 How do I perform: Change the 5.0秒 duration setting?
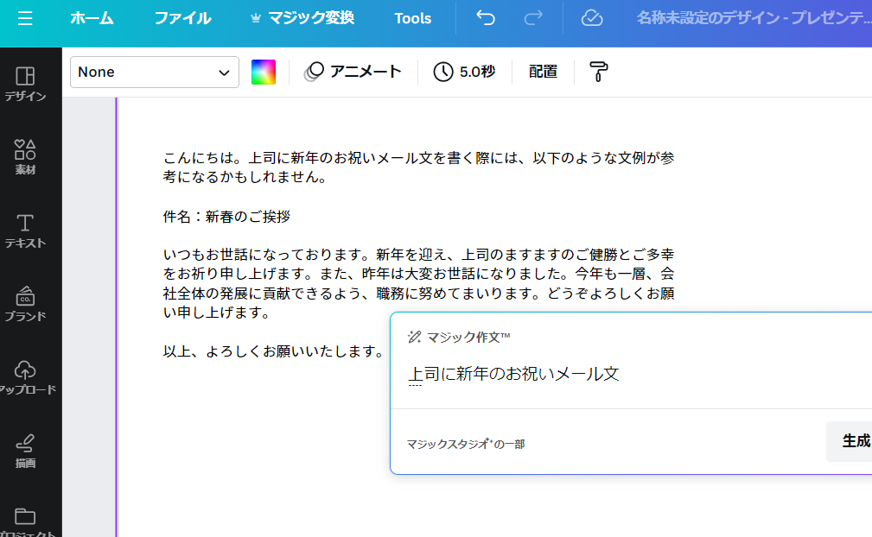click(464, 73)
